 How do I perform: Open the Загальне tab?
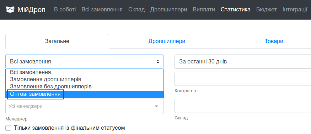[x=57, y=41]
